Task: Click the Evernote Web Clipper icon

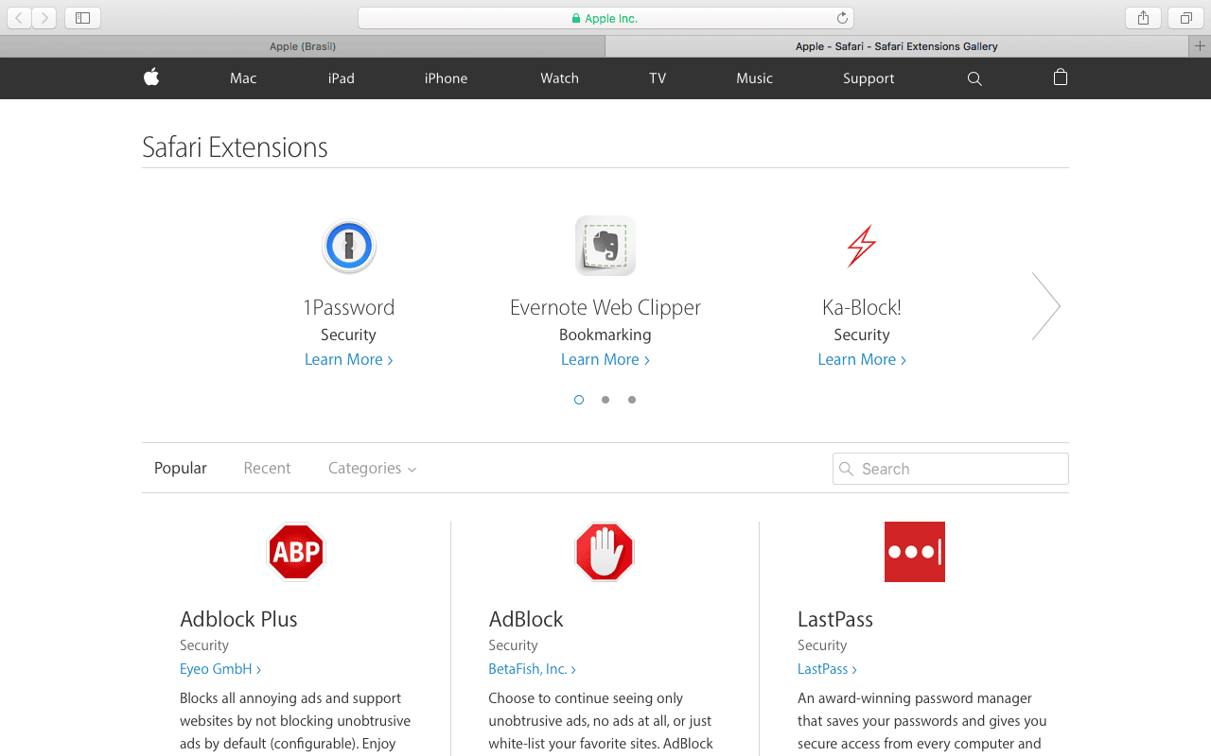Action: (605, 246)
